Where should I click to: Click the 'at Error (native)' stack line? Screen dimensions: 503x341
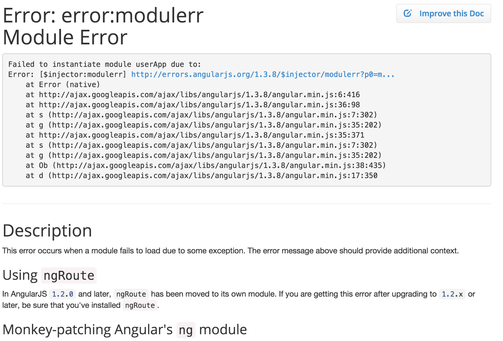pos(63,85)
